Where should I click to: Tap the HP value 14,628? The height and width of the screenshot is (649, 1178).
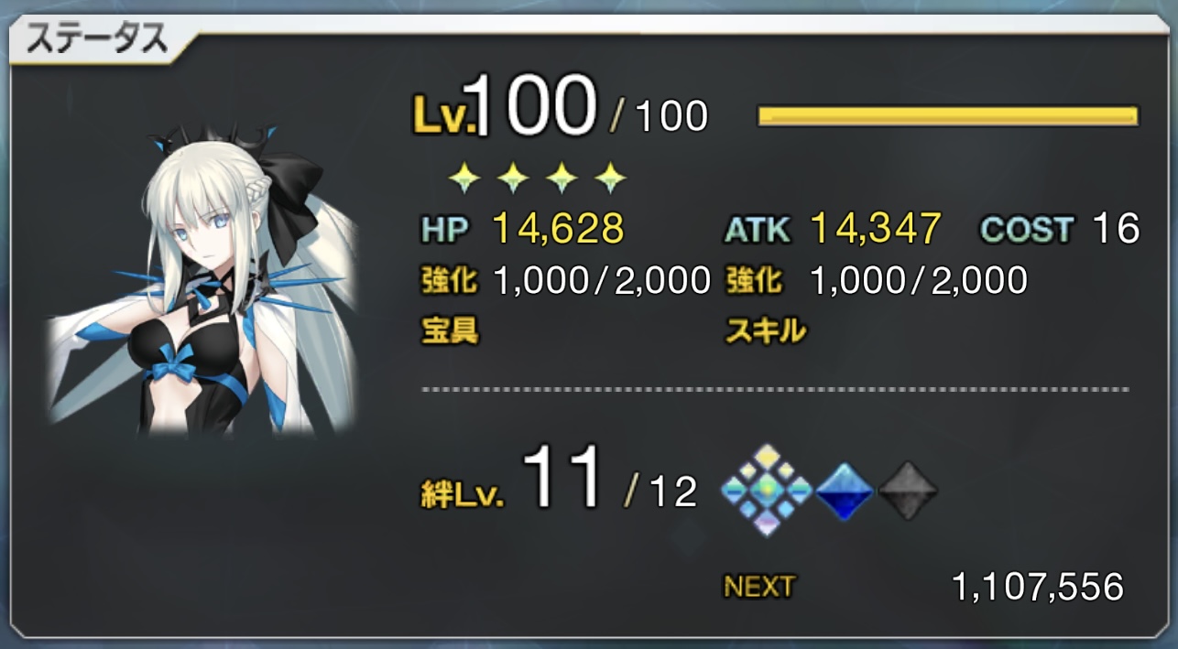tap(558, 228)
